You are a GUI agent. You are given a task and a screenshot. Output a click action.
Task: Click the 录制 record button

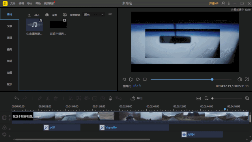[55, 15]
